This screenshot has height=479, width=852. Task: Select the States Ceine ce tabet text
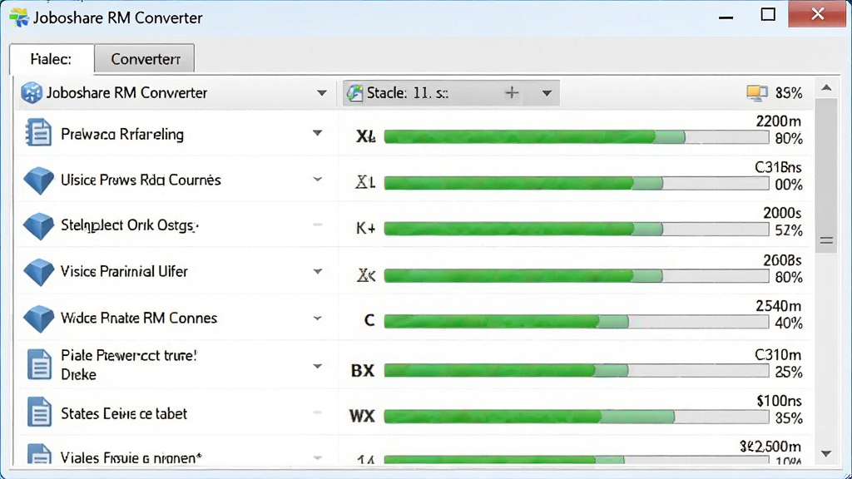[124, 413]
